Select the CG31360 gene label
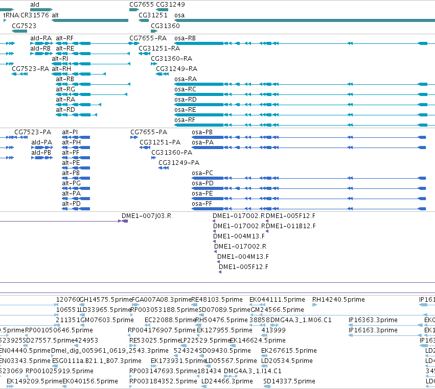 coord(165,26)
